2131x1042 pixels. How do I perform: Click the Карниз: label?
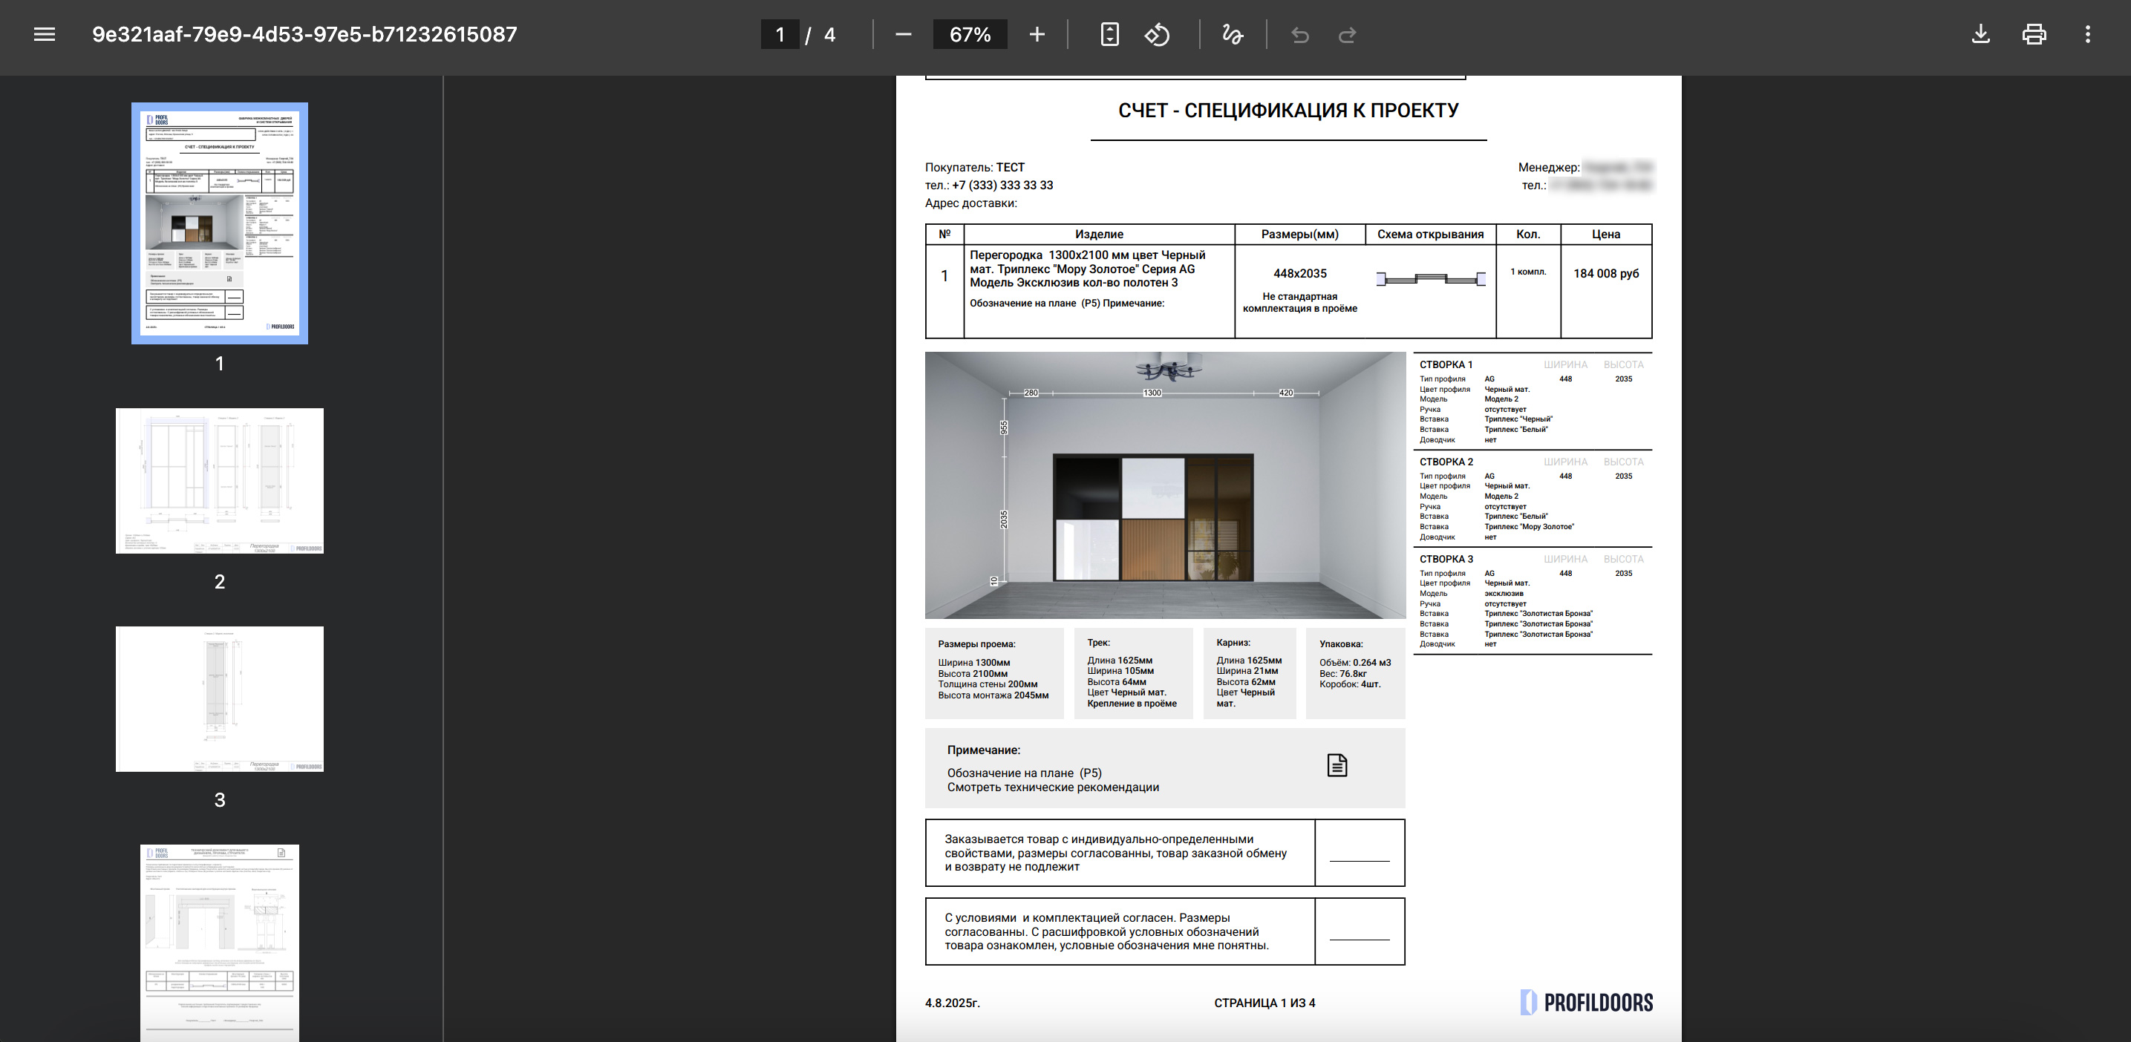[x=1233, y=643]
